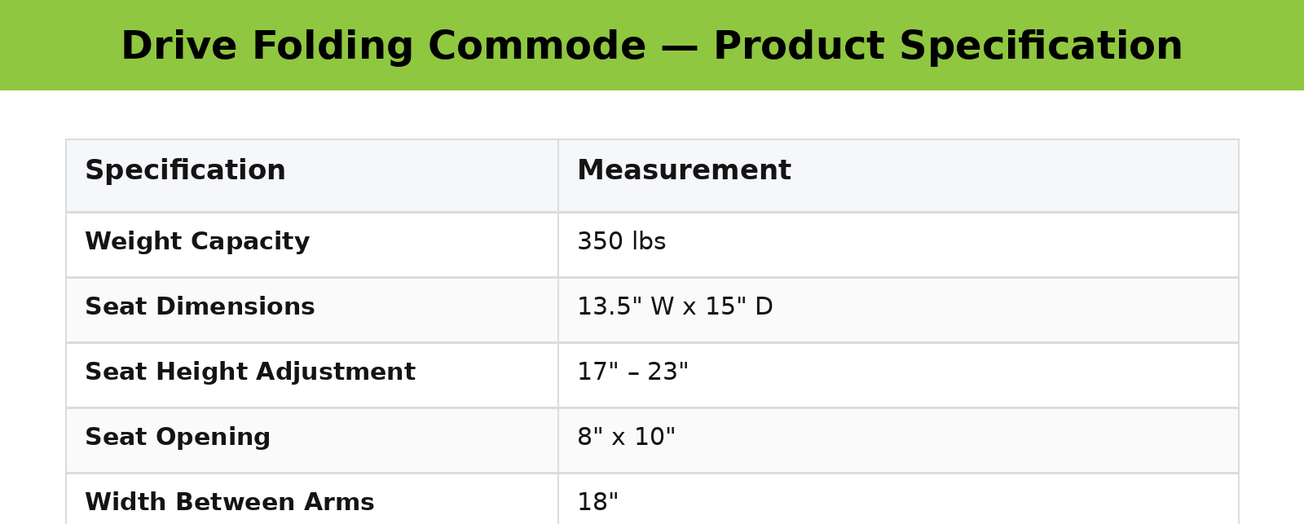Click the dash in the page title

click(x=679, y=46)
